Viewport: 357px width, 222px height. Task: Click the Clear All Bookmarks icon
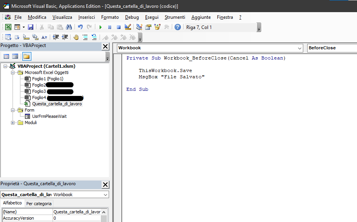coord(132,37)
